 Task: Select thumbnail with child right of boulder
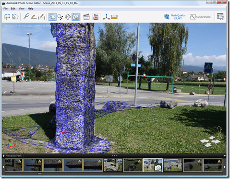pyautogui.click(x=113, y=166)
